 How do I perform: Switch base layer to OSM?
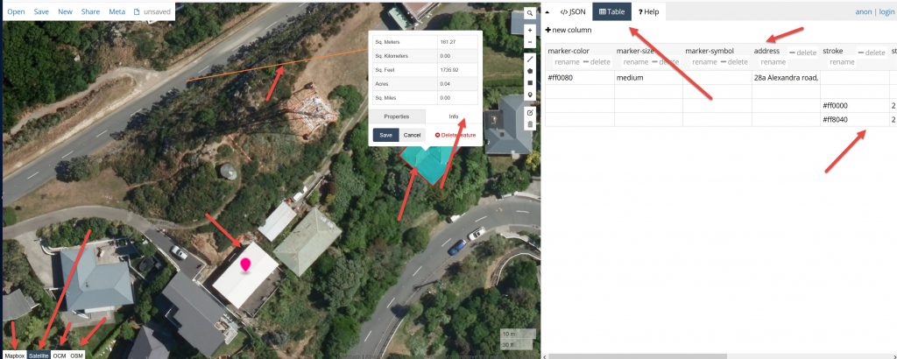tap(77, 355)
